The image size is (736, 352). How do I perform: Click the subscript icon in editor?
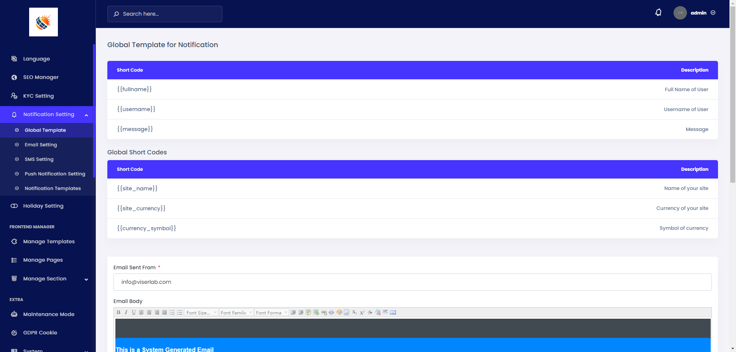click(355, 313)
